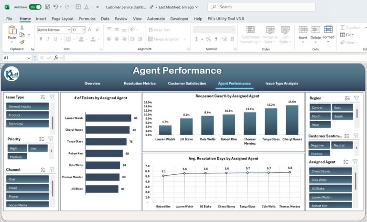Click the AutoSum sigma icon
Image resolution: width=367 pixels, height=222 pixels.
tap(343, 27)
